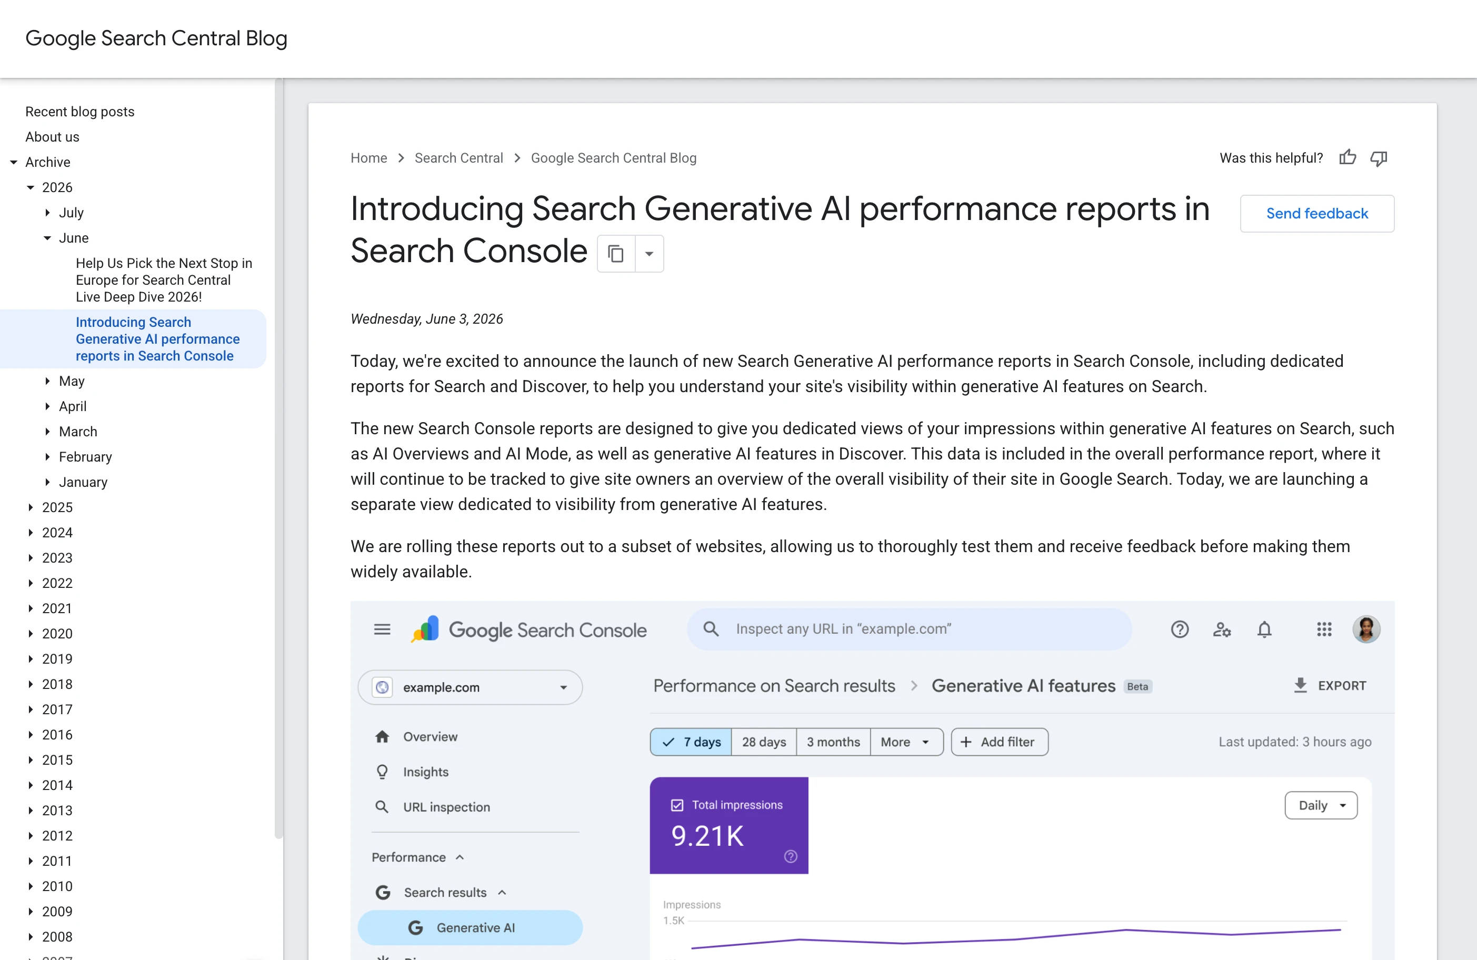Open the Search Console hamburger menu icon
1477x960 pixels.
(x=382, y=629)
